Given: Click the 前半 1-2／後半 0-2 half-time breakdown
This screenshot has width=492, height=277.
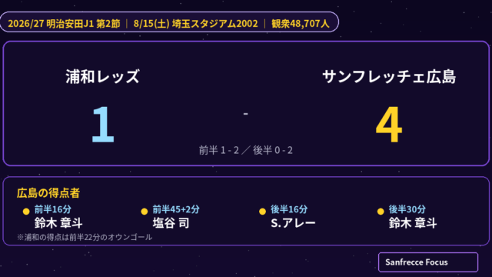Looking at the screenshot, I should [246, 150].
